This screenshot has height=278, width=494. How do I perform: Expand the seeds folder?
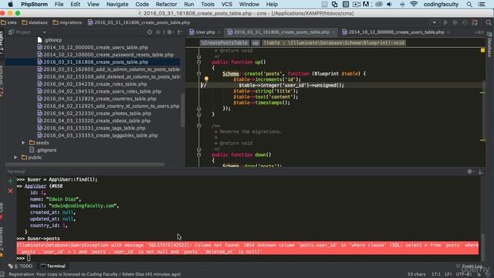(23, 143)
